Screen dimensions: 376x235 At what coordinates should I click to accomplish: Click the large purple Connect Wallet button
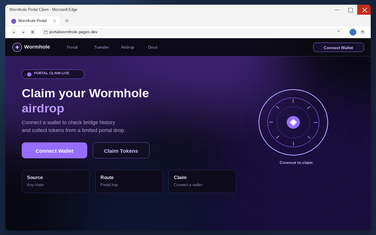pyautogui.click(x=54, y=150)
